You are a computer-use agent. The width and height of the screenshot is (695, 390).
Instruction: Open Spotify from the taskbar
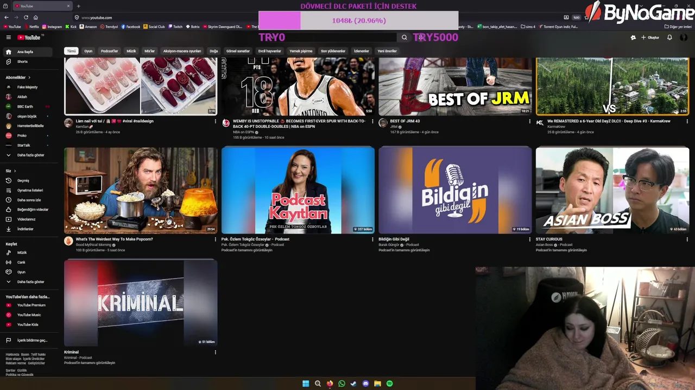point(389,383)
